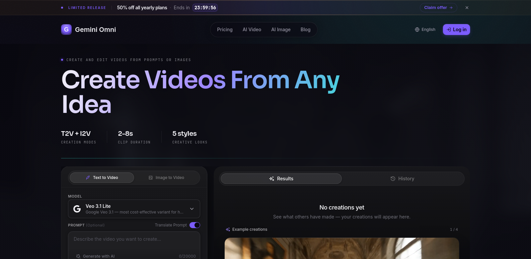This screenshot has width=531, height=259.
Task: Click the Claim offer button
Action: pos(438,8)
